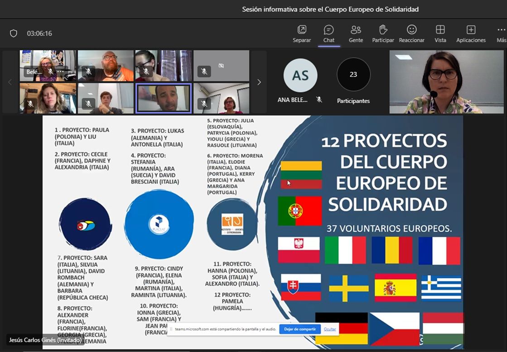507x352 pixels.
Task: Open the Aplicaciones apps panel
Action: pyautogui.click(x=471, y=33)
